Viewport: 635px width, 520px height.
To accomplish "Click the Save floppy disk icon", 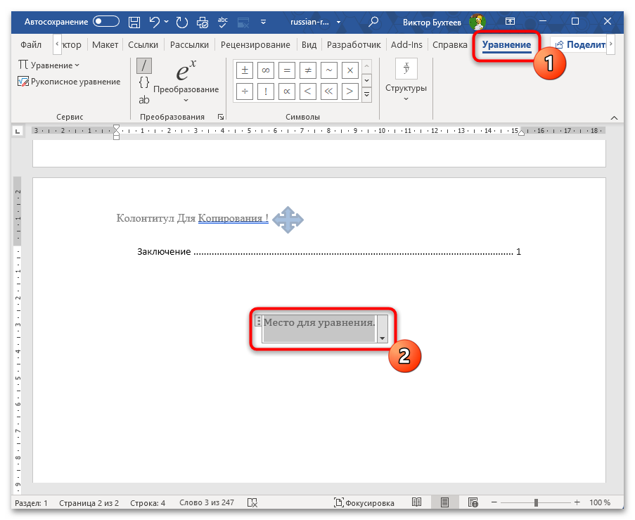I will [134, 22].
